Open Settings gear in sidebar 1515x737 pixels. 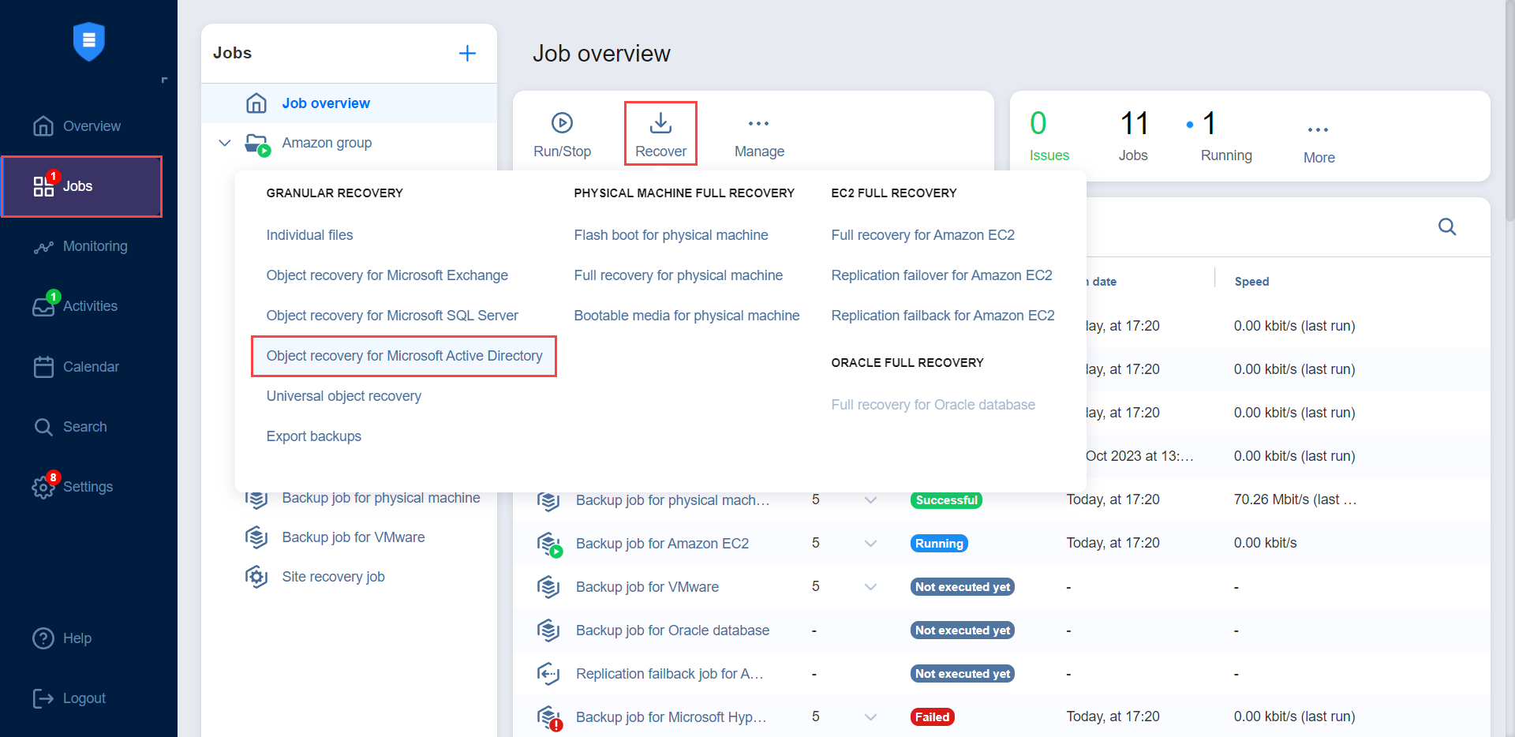point(43,487)
